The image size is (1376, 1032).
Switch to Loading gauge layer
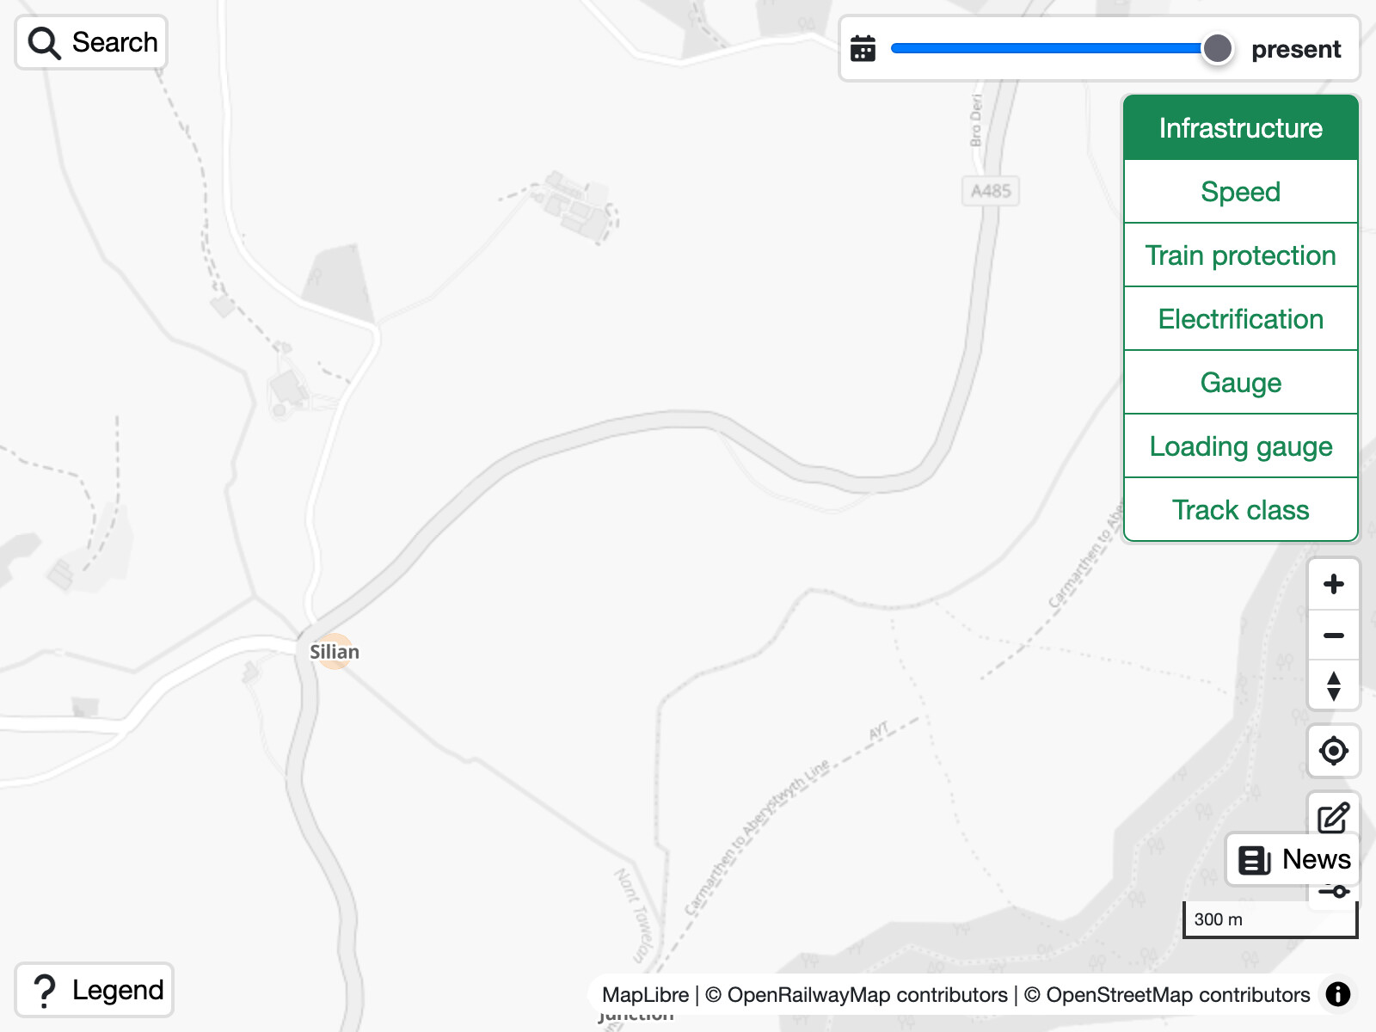(x=1240, y=446)
